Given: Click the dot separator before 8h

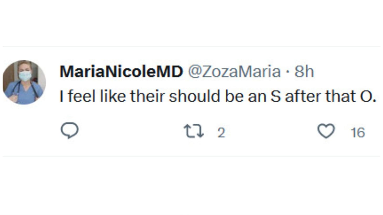Looking at the screenshot, I should (x=288, y=71).
